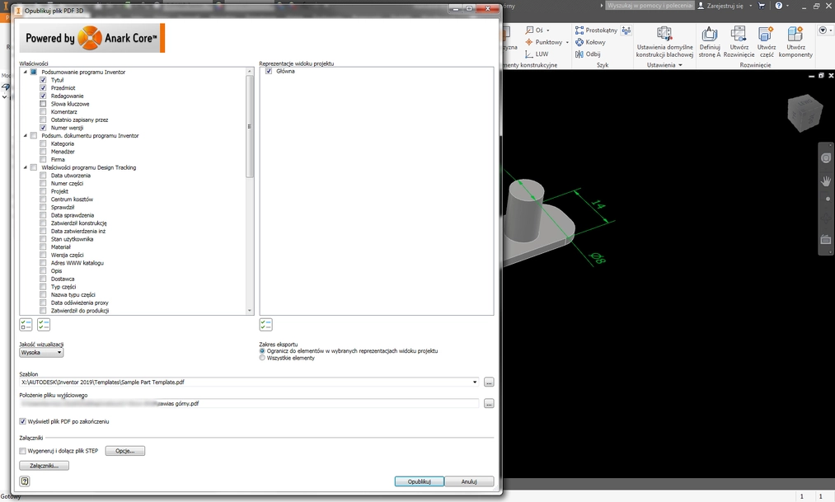This screenshot has width=835, height=502.
Task: Click the properties list vertical scrollbar
Action: [x=250, y=124]
